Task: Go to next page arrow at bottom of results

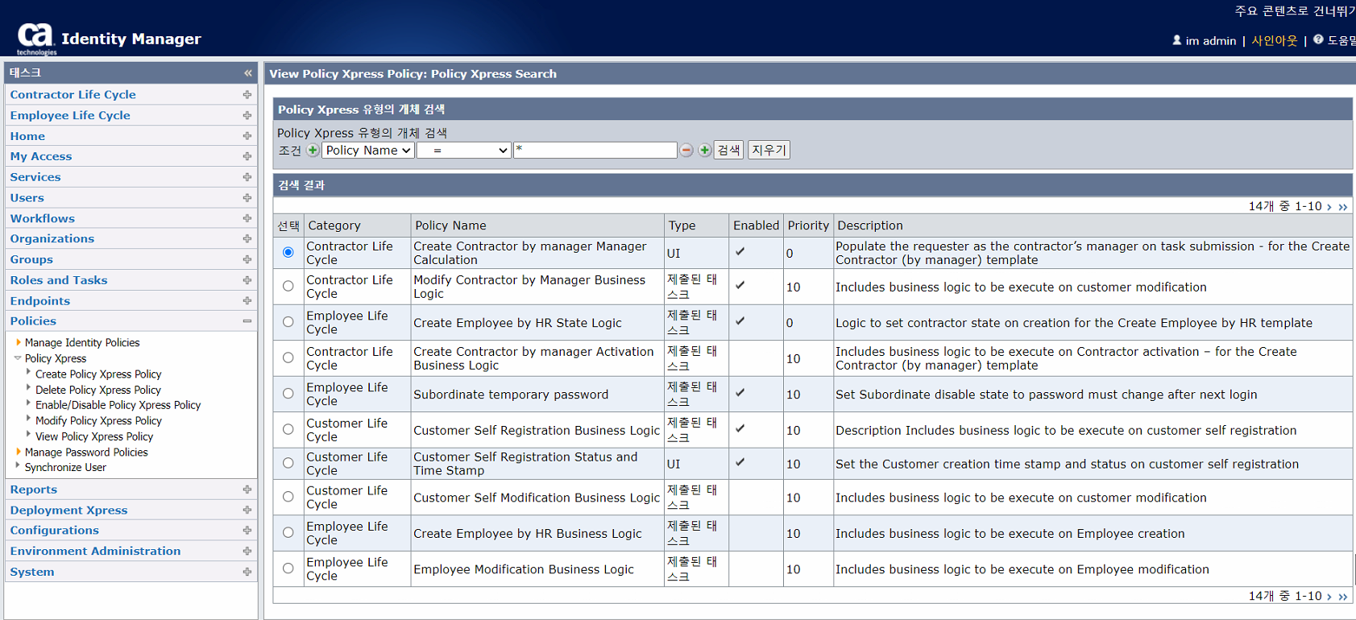Action: click(1329, 597)
